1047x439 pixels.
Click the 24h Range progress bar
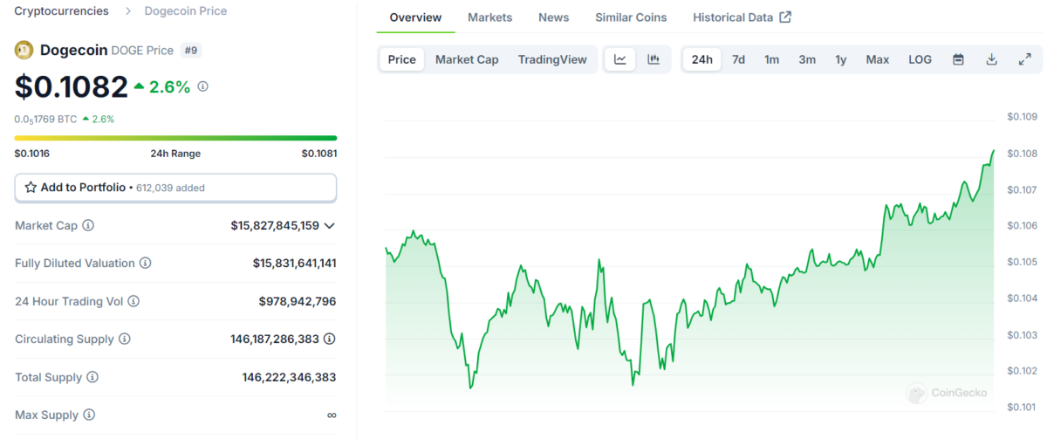(x=175, y=138)
